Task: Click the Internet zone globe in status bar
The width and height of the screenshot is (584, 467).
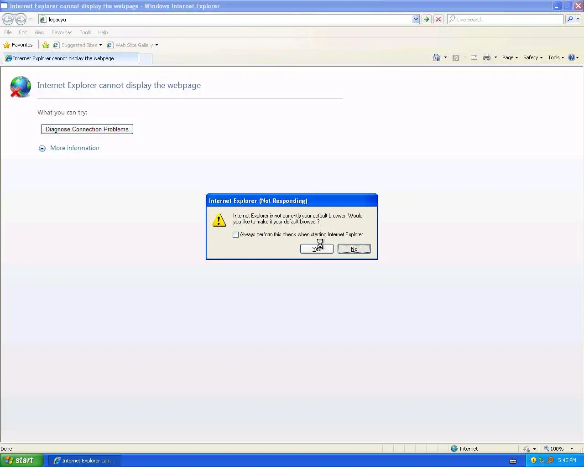Action: pyautogui.click(x=454, y=449)
